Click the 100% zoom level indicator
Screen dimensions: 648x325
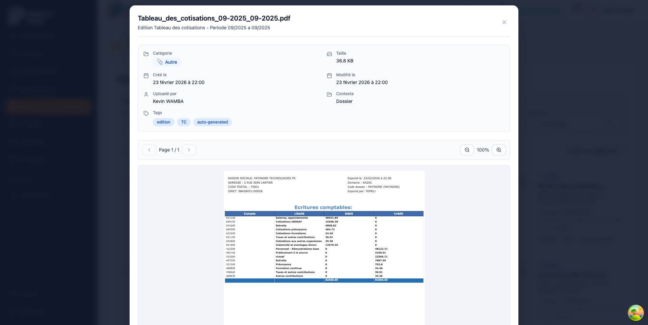(x=483, y=150)
